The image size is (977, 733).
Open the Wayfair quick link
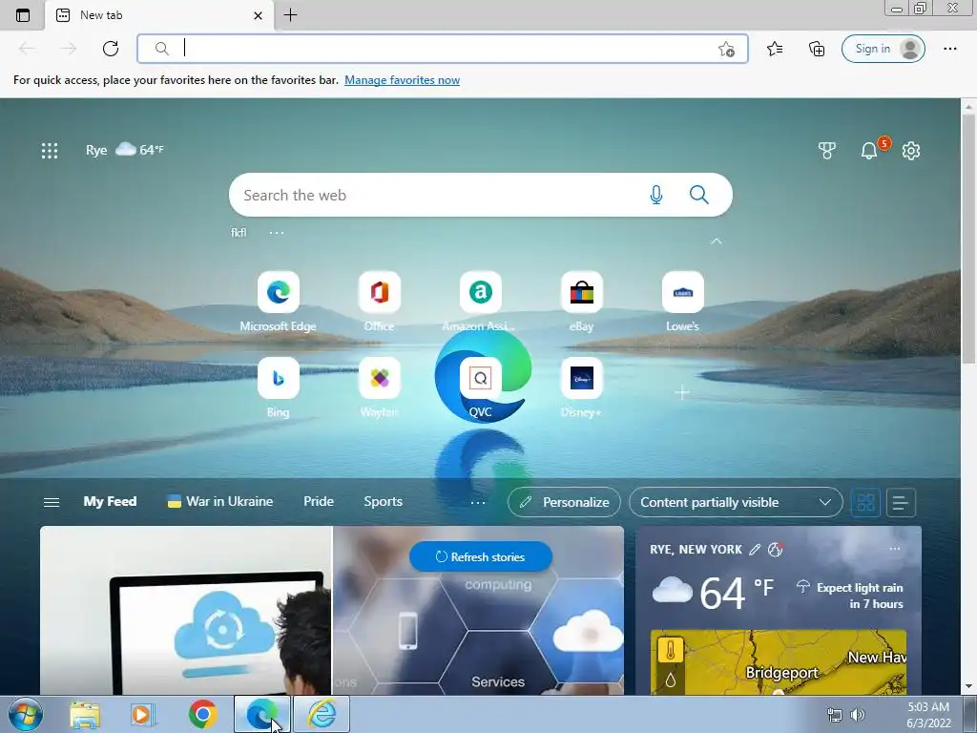[x=379, y=387]
